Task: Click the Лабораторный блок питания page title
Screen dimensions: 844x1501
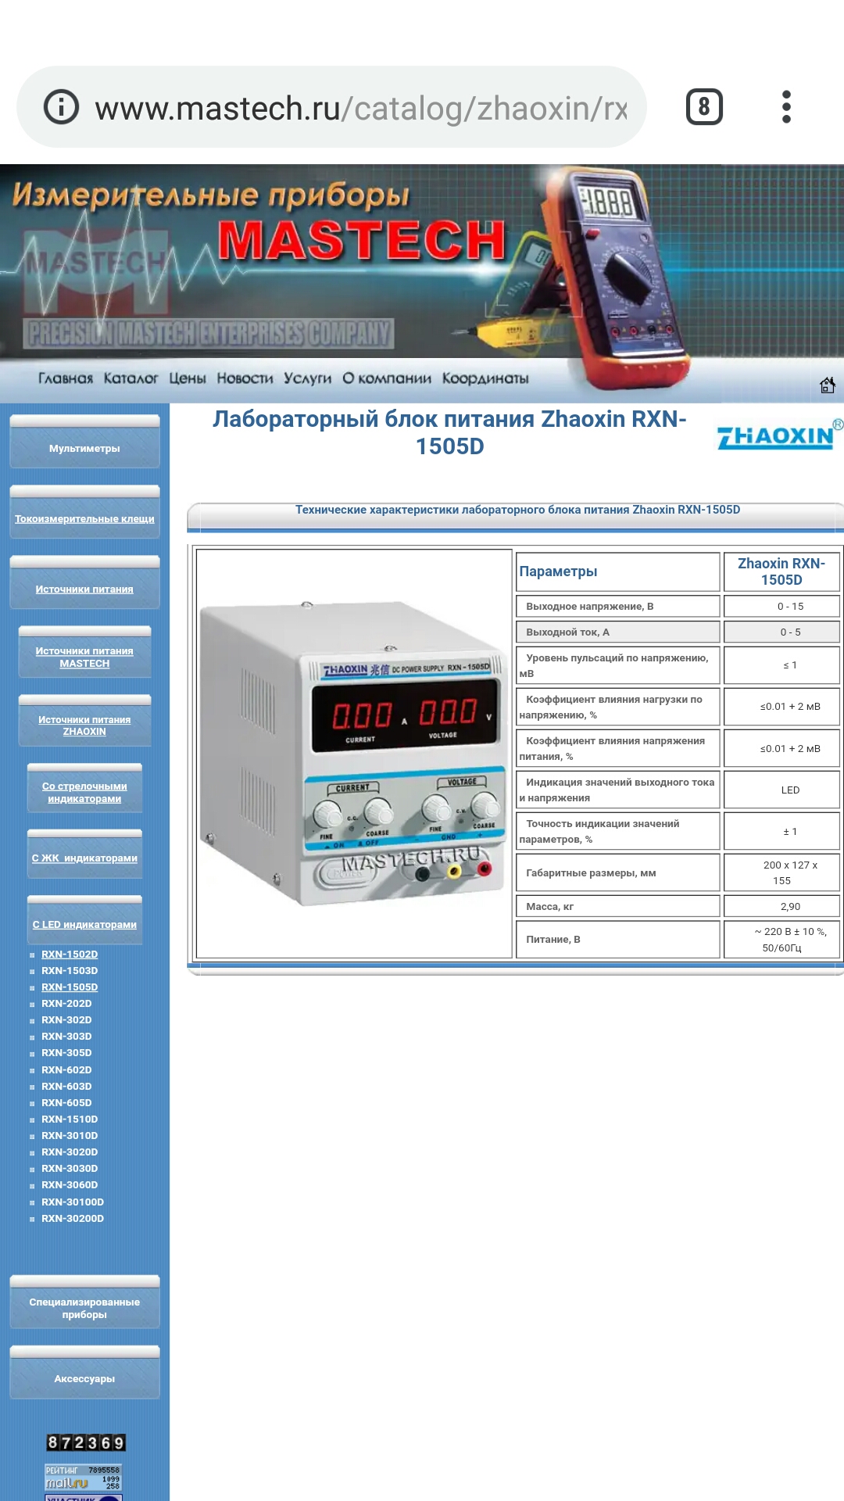Action: (x=449, y=432)
